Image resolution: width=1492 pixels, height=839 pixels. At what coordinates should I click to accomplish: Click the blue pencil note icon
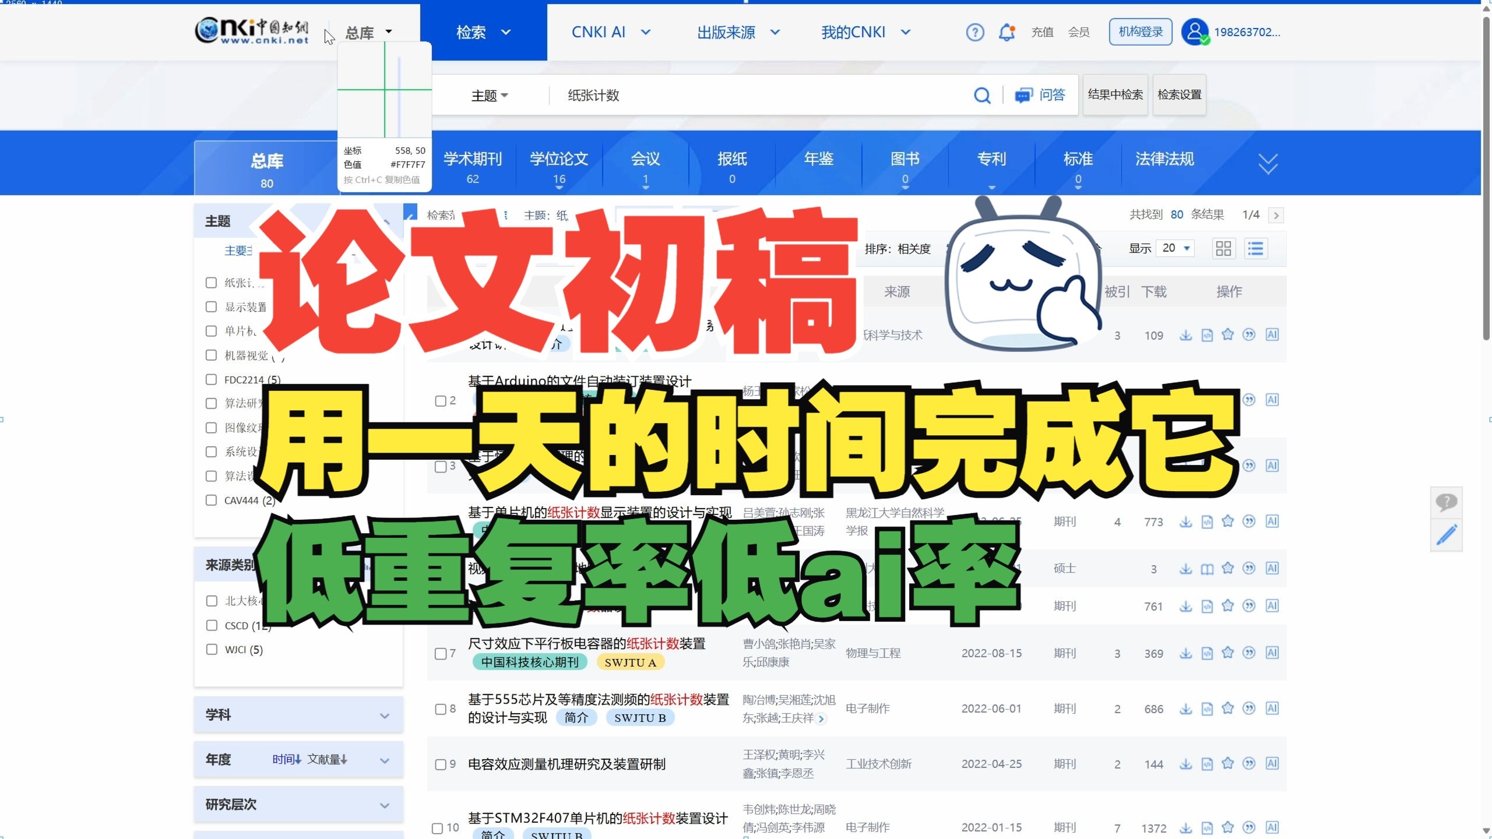pos(1446,535)
